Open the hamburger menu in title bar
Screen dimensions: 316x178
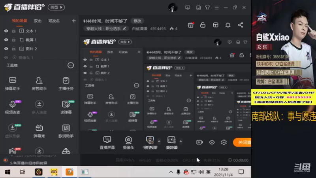[216, 8]
